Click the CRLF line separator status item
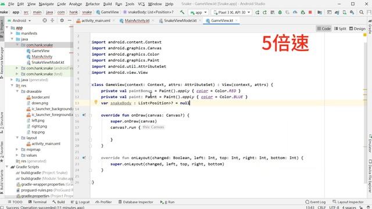This screenshot has height=209, width=372. pos(321,207)
